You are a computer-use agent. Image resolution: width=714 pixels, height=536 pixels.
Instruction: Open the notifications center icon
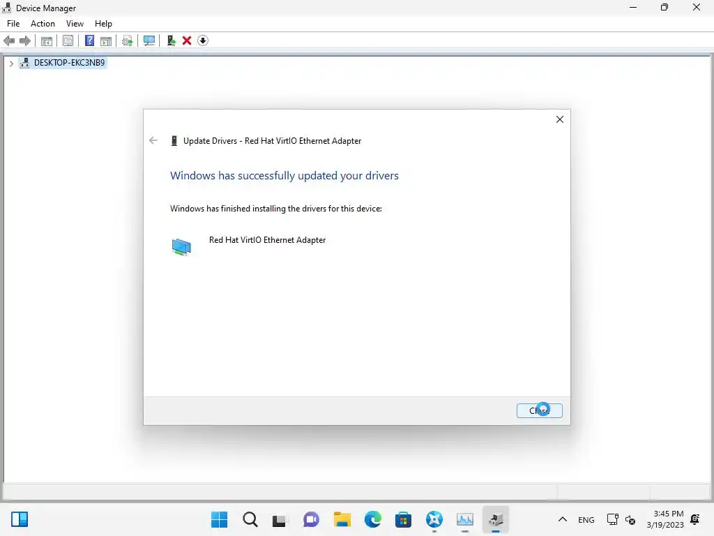pos(695,519)
